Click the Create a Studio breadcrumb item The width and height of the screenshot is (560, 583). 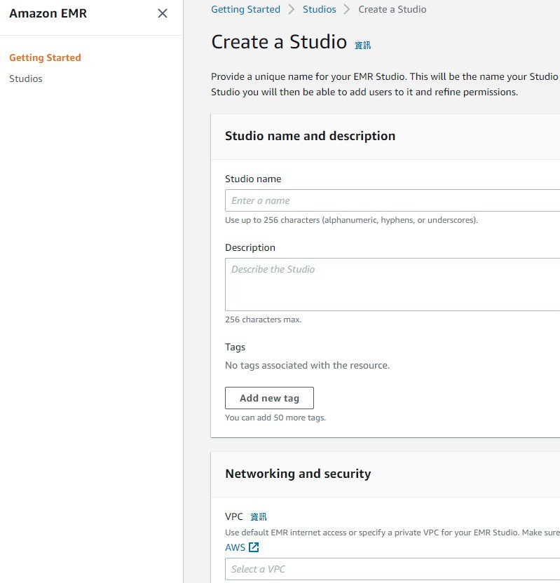[392, 9]
